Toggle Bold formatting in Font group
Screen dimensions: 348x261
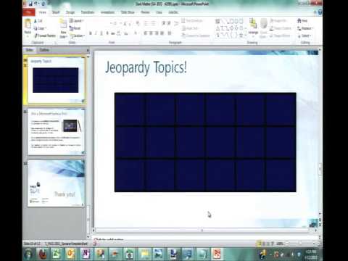[x=91, y=33]
